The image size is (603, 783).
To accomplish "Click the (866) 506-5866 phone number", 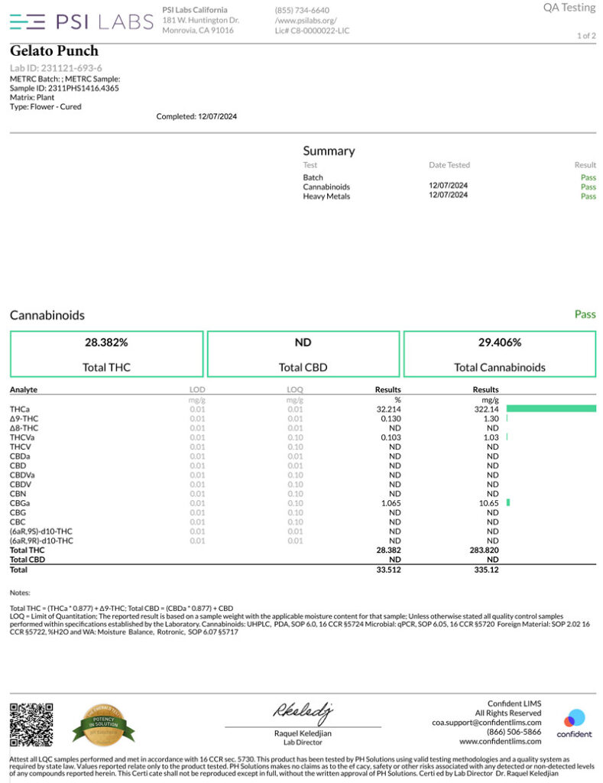I will coord(514,732).
